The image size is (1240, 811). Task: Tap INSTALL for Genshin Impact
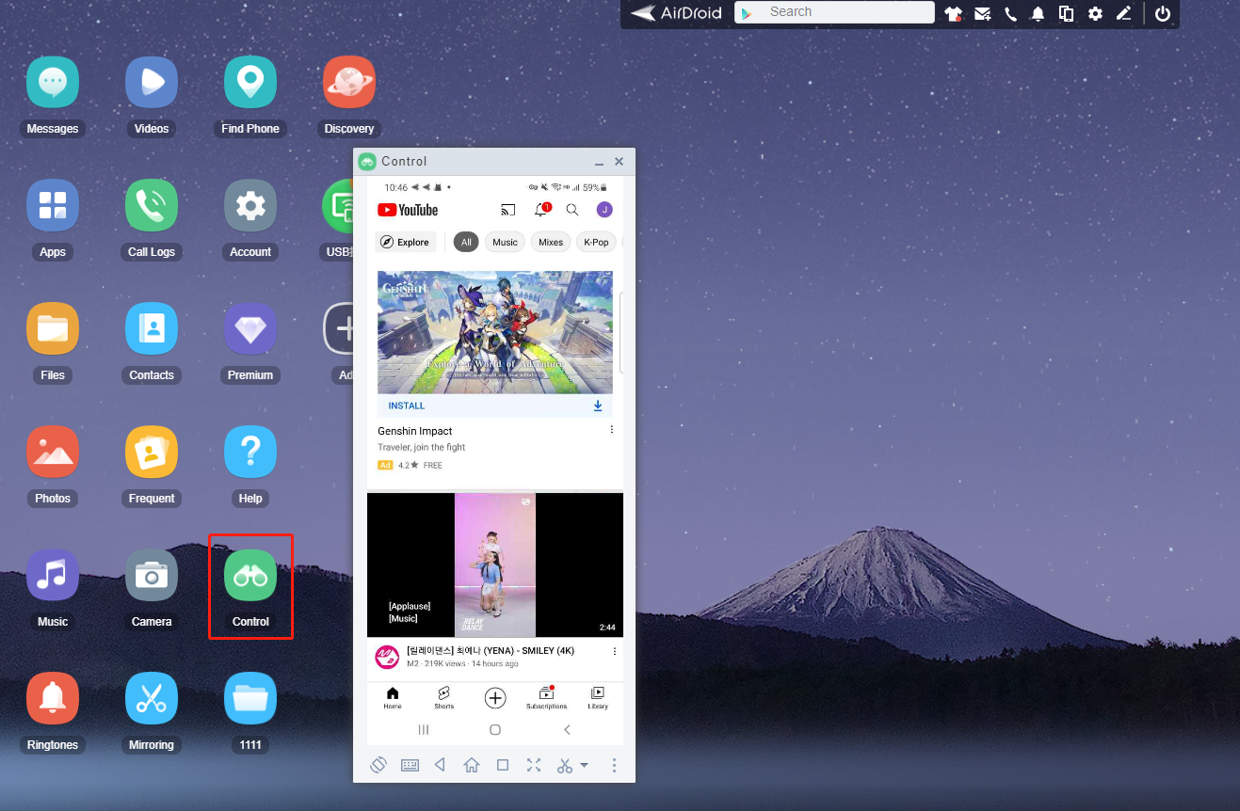pyautogui.click(x=406, y=405)
